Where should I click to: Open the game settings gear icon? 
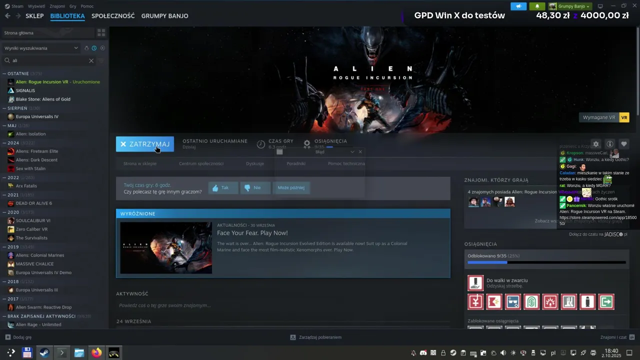(595, 144)
